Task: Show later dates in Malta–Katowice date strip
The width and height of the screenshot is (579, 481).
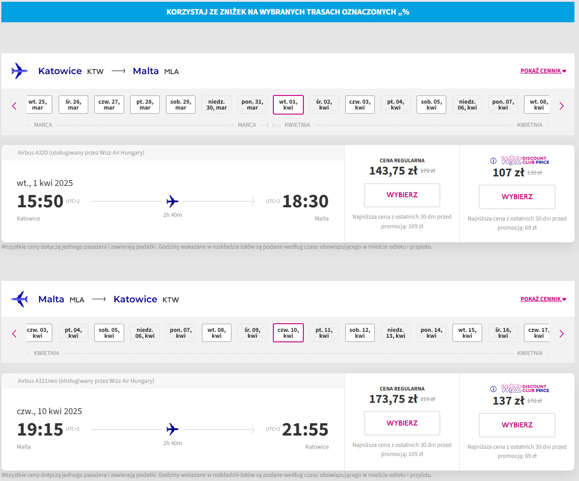Action: pyautogui.click(x=561, y=334)
